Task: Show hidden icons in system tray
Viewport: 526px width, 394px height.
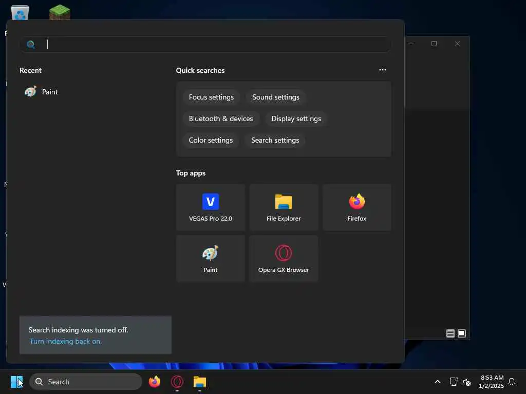Action: pyautogui.click(x=438, y=382)
